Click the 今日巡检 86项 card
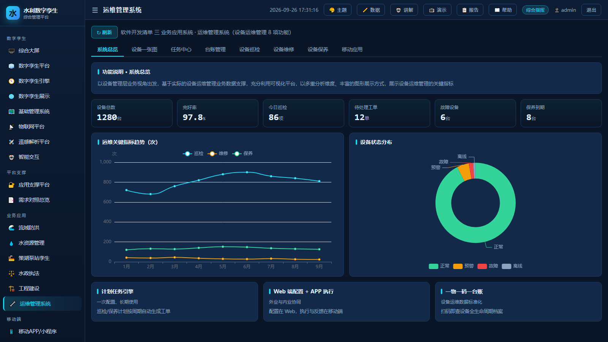The height and width of the screenshot is (342, 608). click(304, 113)
